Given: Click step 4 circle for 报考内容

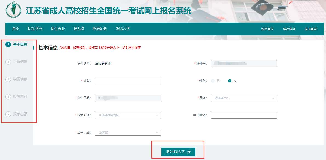Looking at the screenshot, I should point(8,97).
